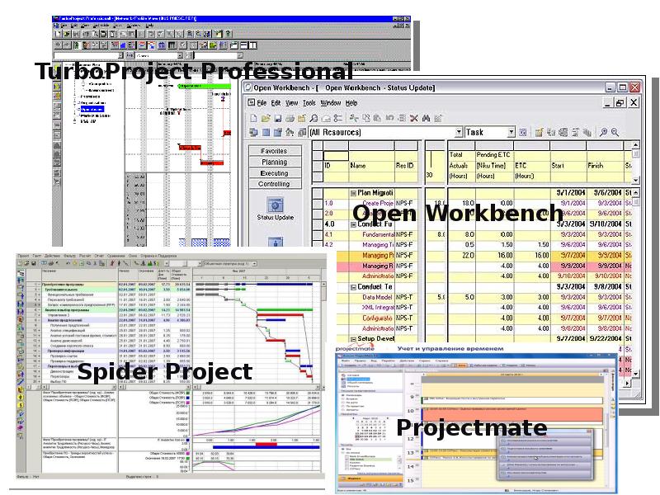This screenshot has height=495, width=660.
Task: Click red X Delete icon in Open Workbench
Action: 414,119
